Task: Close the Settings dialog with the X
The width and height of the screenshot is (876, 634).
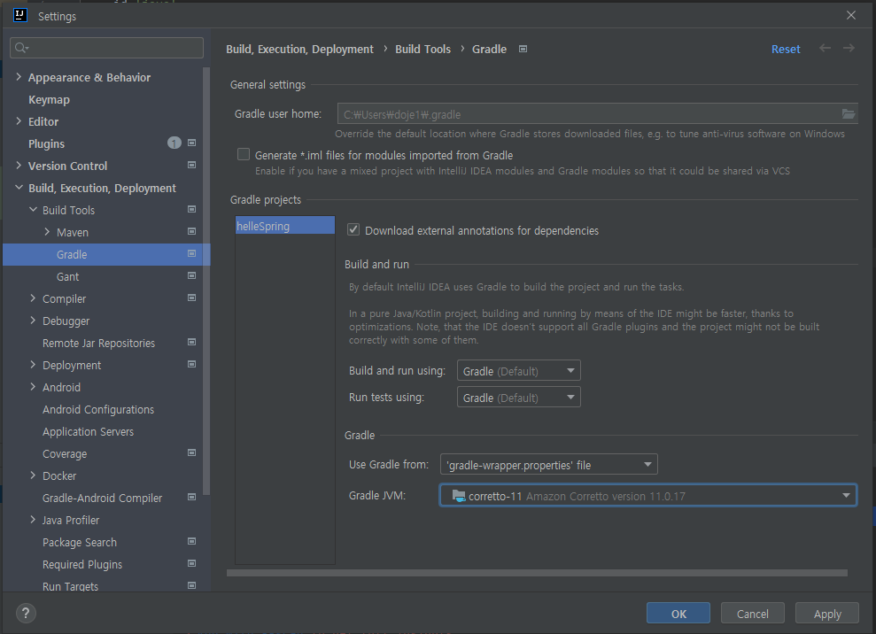Action: [x=851, y=15]
